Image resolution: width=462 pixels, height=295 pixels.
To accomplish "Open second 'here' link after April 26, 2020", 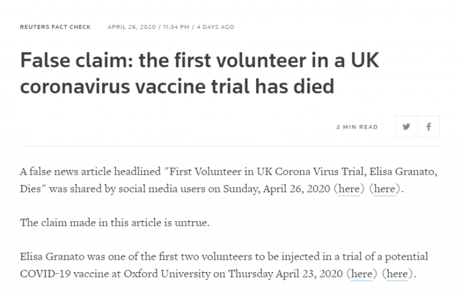I will tap(384, 189).
